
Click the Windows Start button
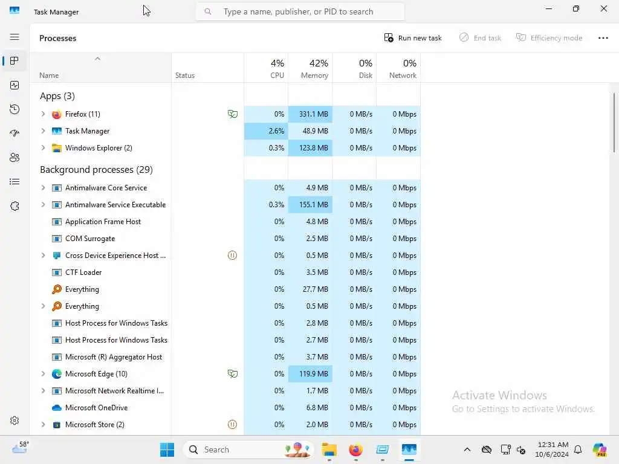tap(167, 449)
